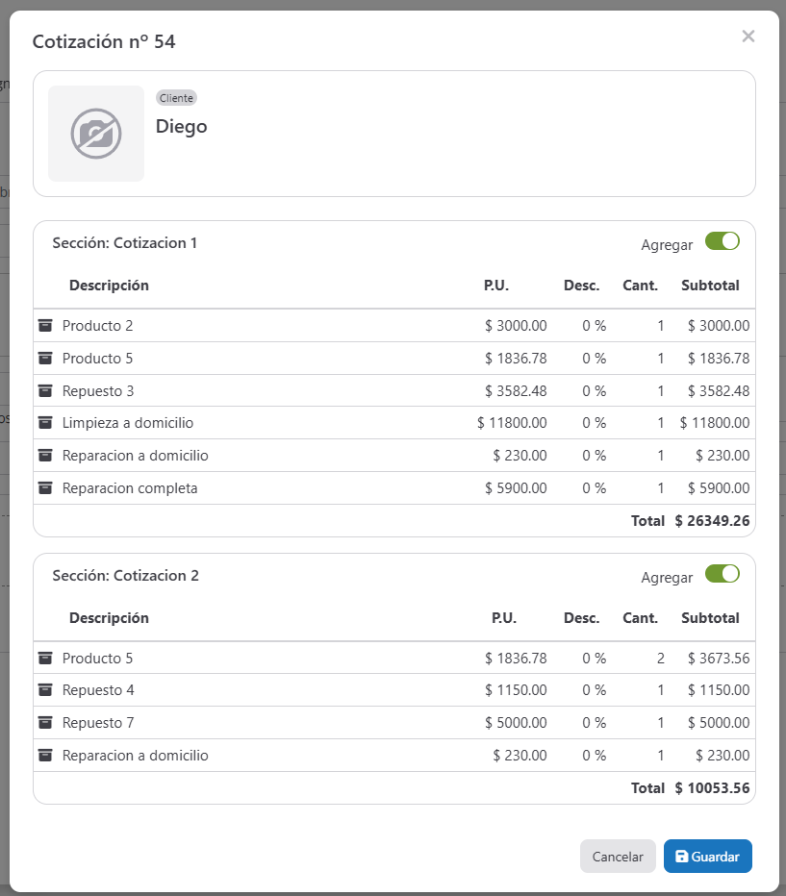Screen dimensions: 786x896
Task: Click the no-photo placeholder for client Diego
Action: [96, 134]
